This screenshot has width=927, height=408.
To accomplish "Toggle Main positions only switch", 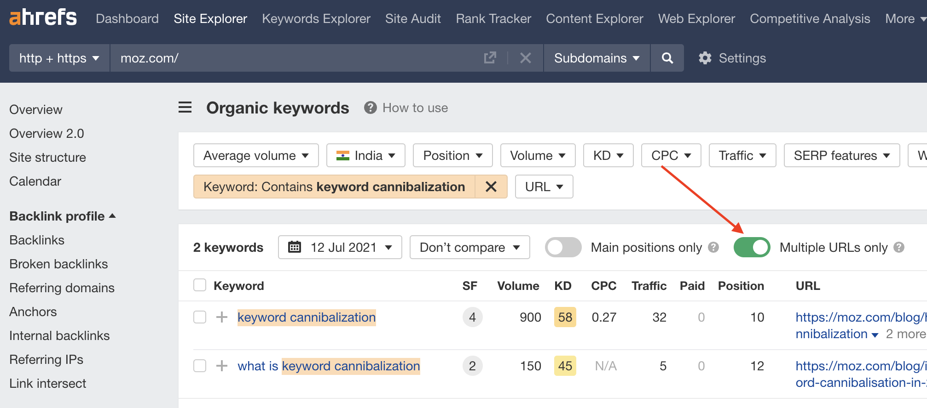I will pyautogui.click(x=563, y=247).
